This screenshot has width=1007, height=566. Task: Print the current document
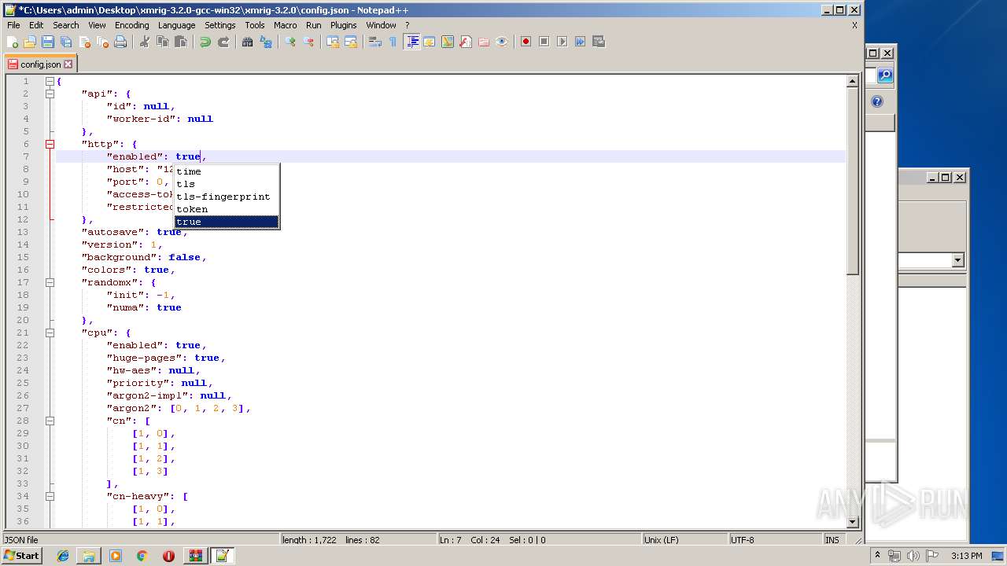click(120, 42)
